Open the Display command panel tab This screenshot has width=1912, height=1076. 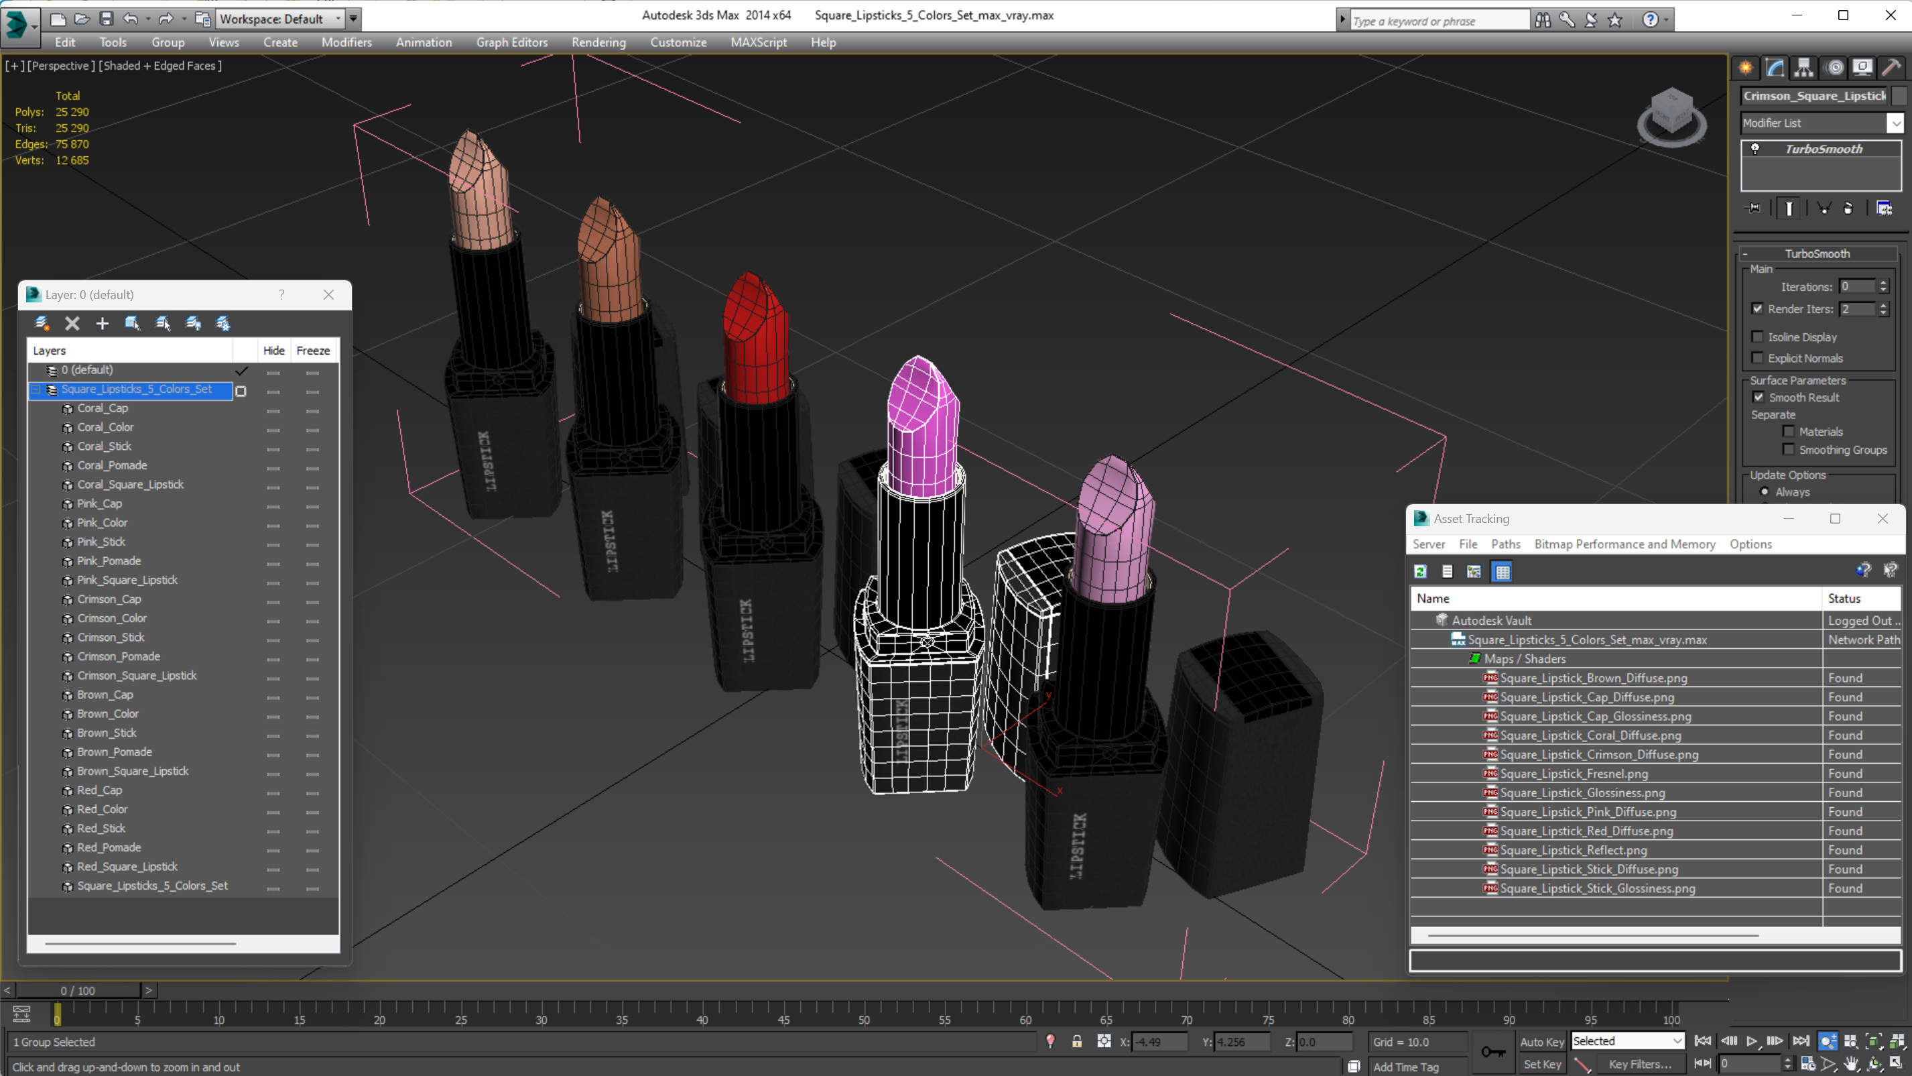1862,68
